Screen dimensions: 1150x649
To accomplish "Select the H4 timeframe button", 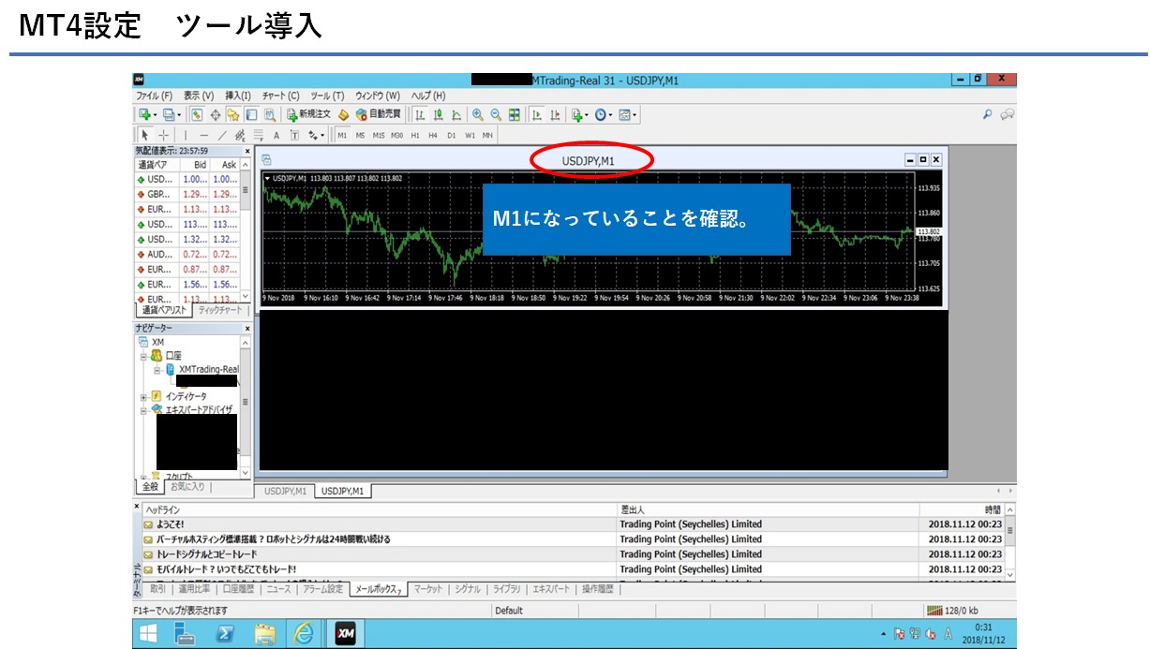I will [433, 135].
